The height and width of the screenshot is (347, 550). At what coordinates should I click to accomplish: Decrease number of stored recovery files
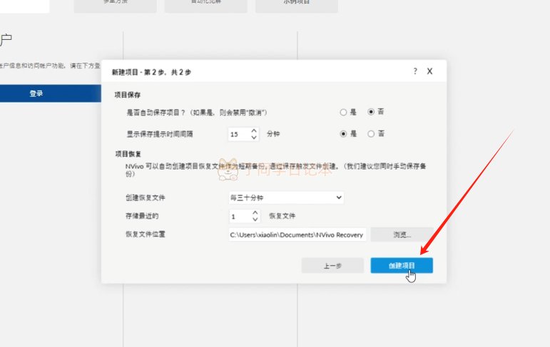click(x=255, y=219)
